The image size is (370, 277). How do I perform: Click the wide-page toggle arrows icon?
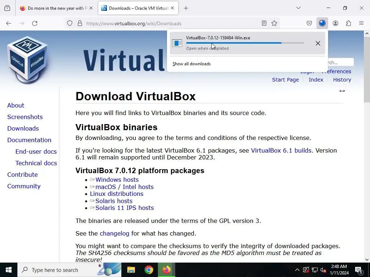click(x=342, y=91)
